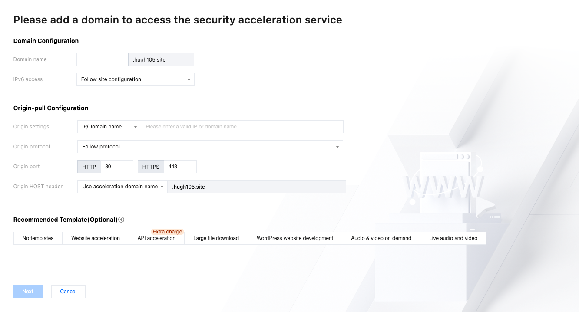
Task: Choose the Website acceleration template
Action: (96, 238)
